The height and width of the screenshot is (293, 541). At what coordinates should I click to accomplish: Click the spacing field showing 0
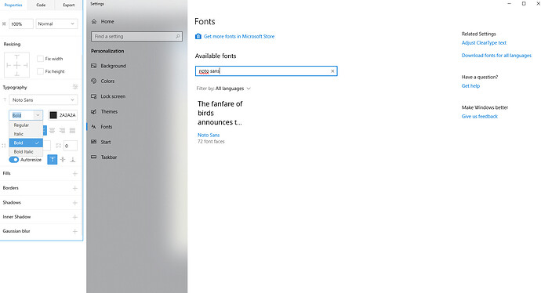(x=71, y=146)
